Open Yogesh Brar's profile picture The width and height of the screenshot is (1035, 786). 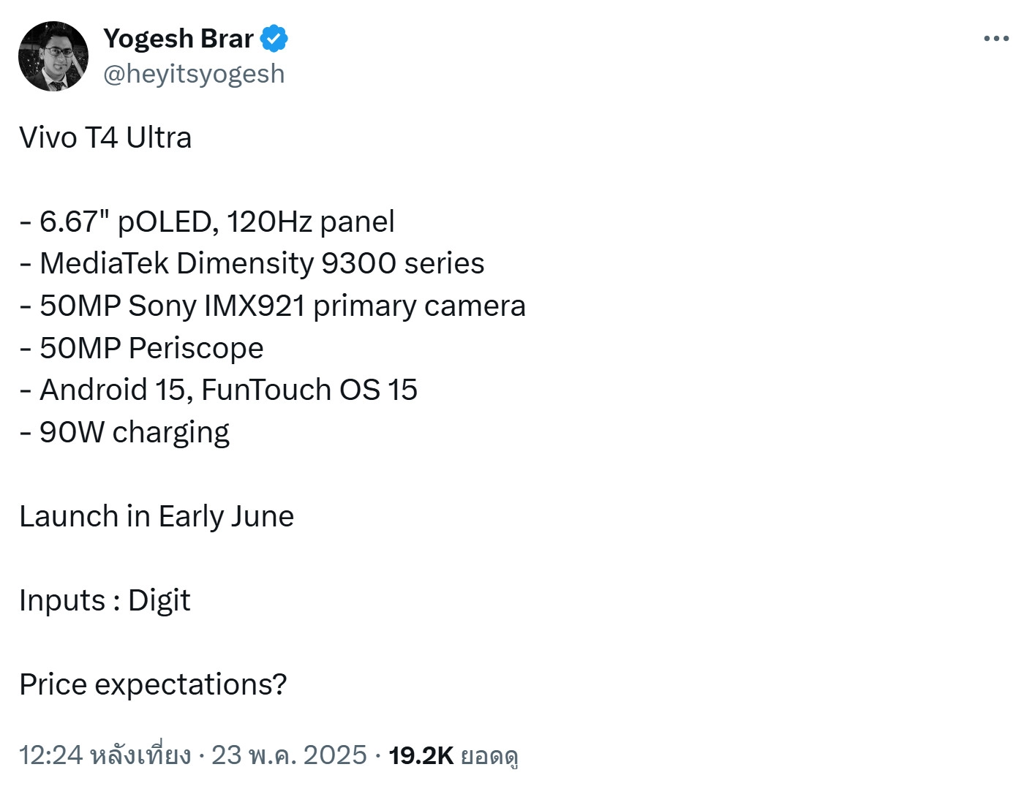click(53, 56)
